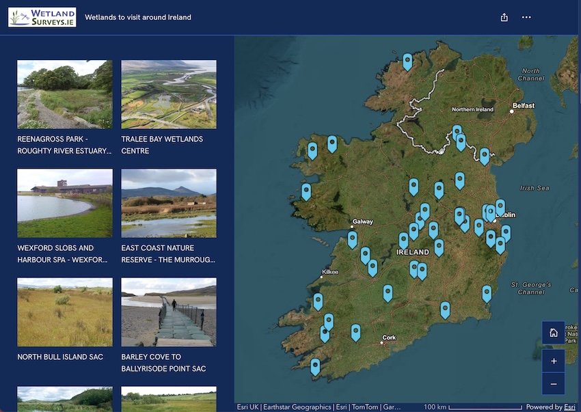This screenshot has width=581, height=412.
Task: Select the map pin on the Wexford coast
Action: pyautogui.click(x=487, y=293)
